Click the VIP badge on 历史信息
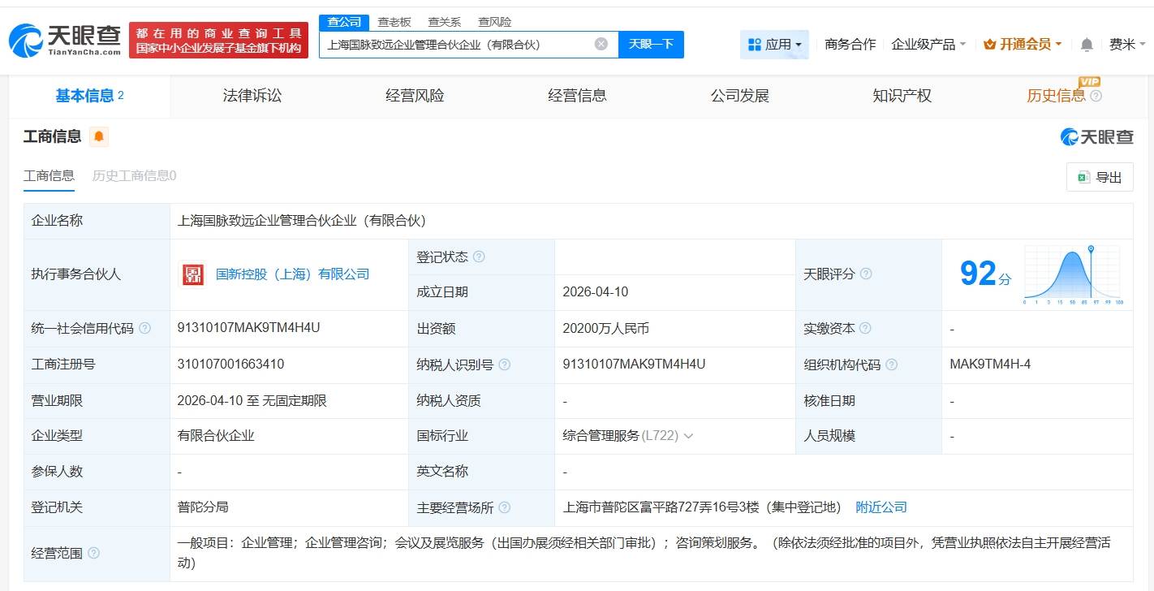1154x591 pixels. point(1090,82)
